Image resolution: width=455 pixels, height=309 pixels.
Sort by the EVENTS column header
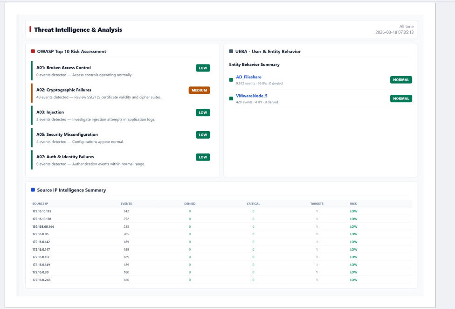click(126, 204)
